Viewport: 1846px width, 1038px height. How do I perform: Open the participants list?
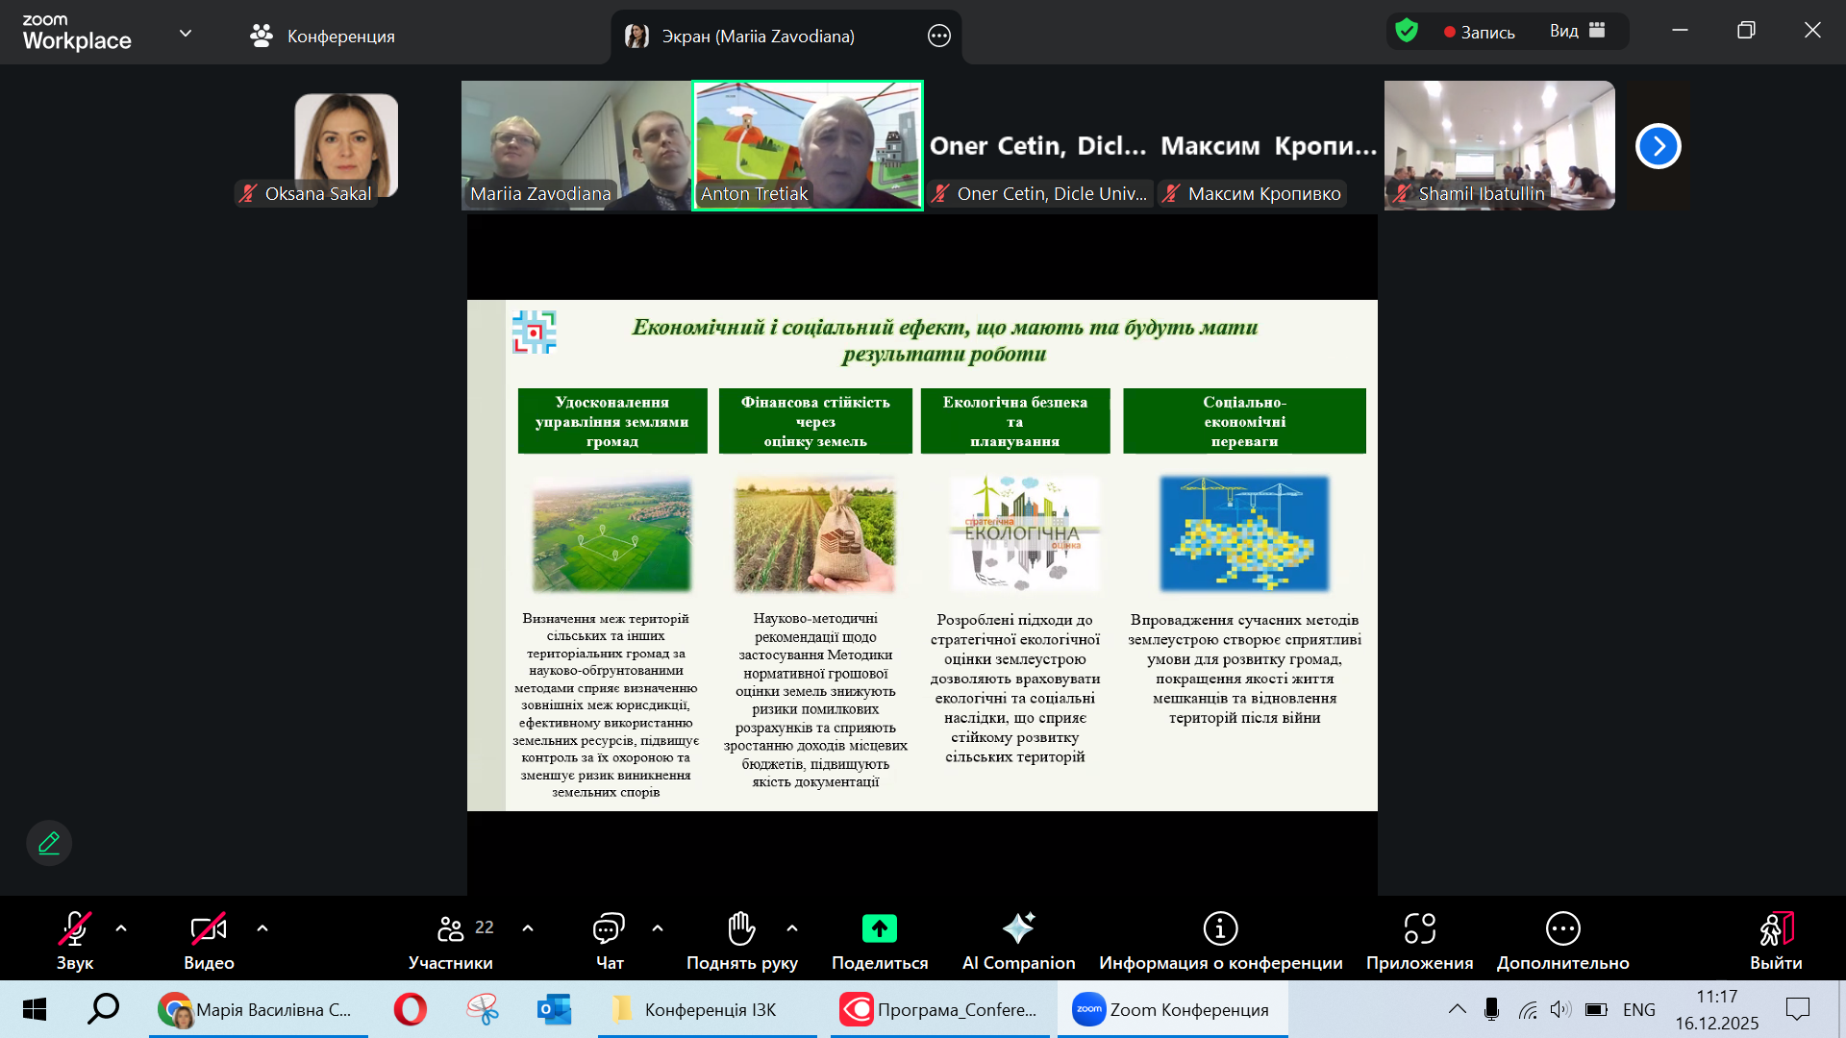pyautogui.click(x=451, y=940)
